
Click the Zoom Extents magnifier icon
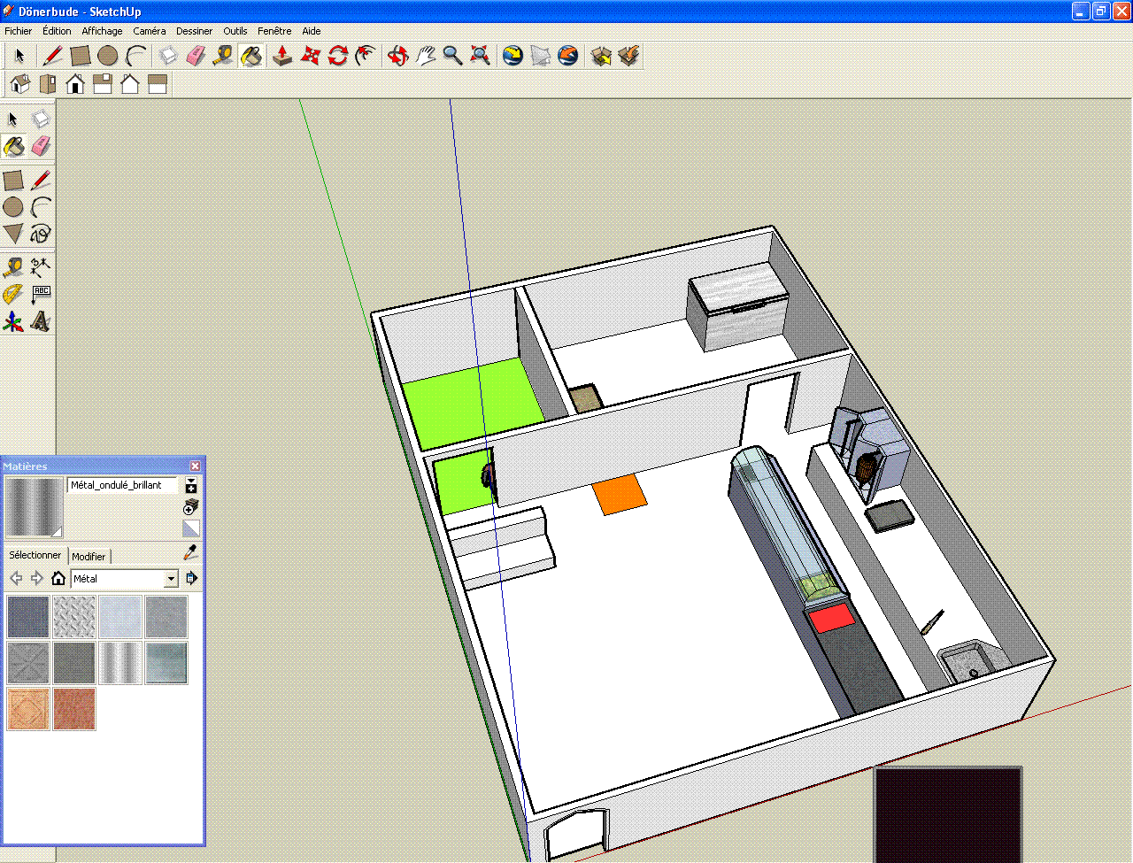480,56
